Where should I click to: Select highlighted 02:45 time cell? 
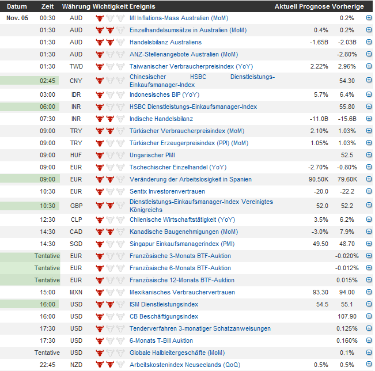pyautogui.click(x=48, y=81)
